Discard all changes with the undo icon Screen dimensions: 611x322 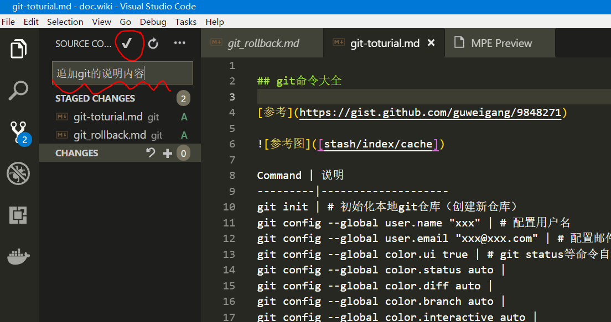pyautogui.click(x=150, y=152)
